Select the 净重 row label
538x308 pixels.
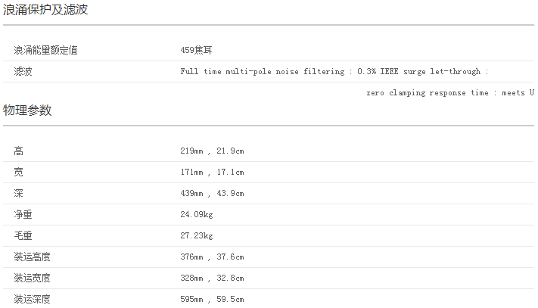[23, 215]
